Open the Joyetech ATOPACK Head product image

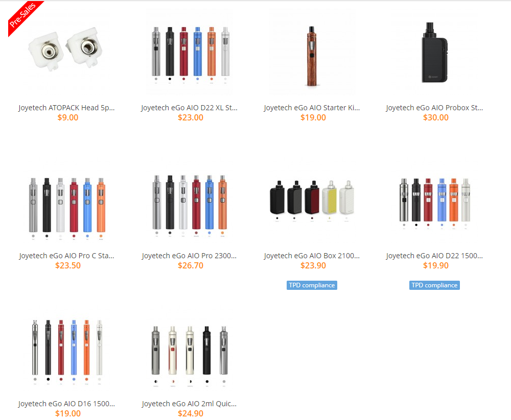(x=67, y=51)
